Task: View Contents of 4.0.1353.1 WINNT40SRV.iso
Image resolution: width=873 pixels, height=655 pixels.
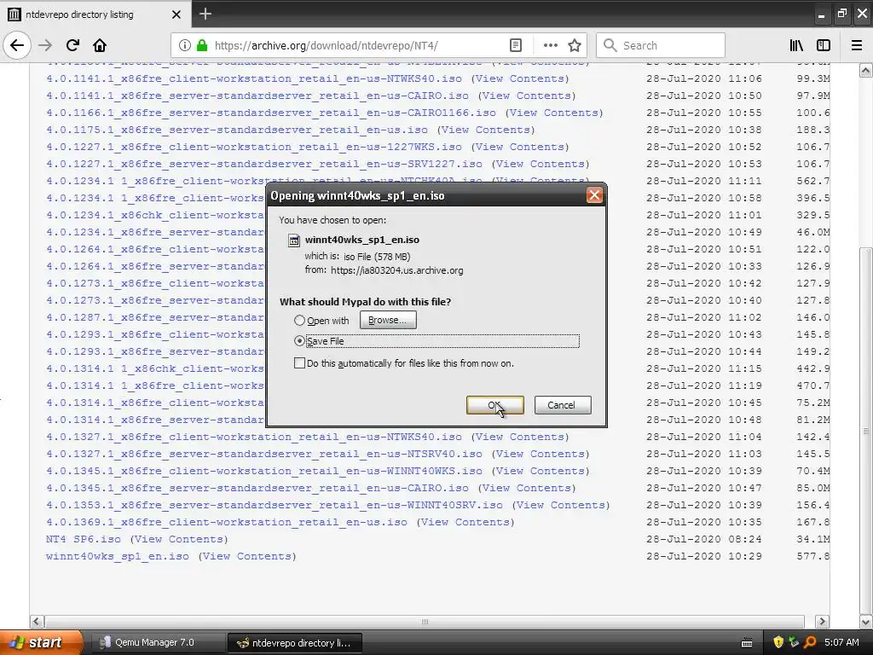Action: (x=561, y=505)
